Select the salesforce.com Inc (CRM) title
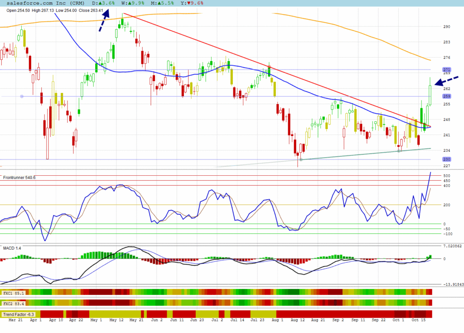 click(x=45, y=3)
